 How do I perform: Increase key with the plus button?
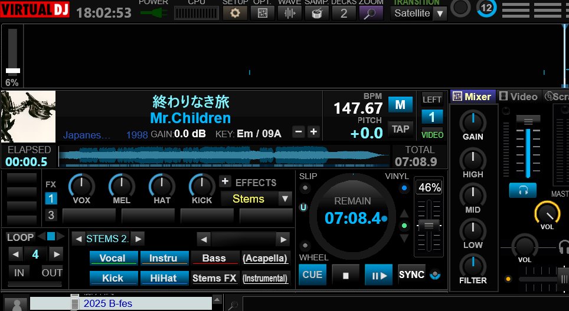pyautogui.click(x=313, y=132)
